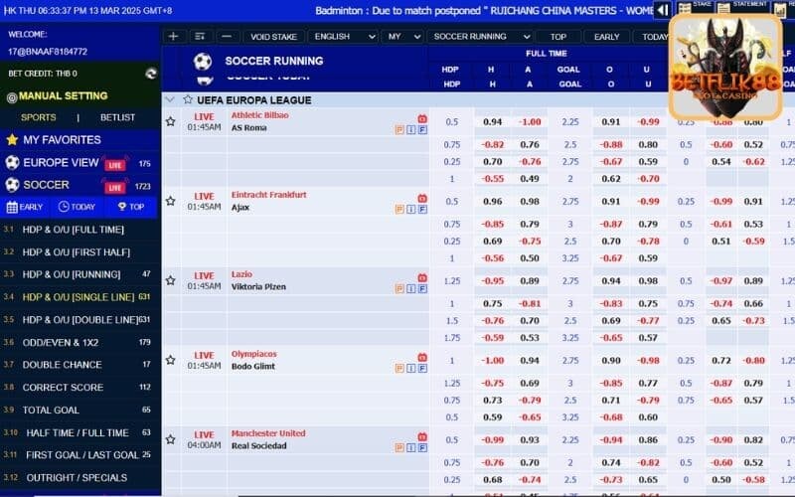
Task: Open HDP & O/U [Running] menu
Action: (80, 274)
